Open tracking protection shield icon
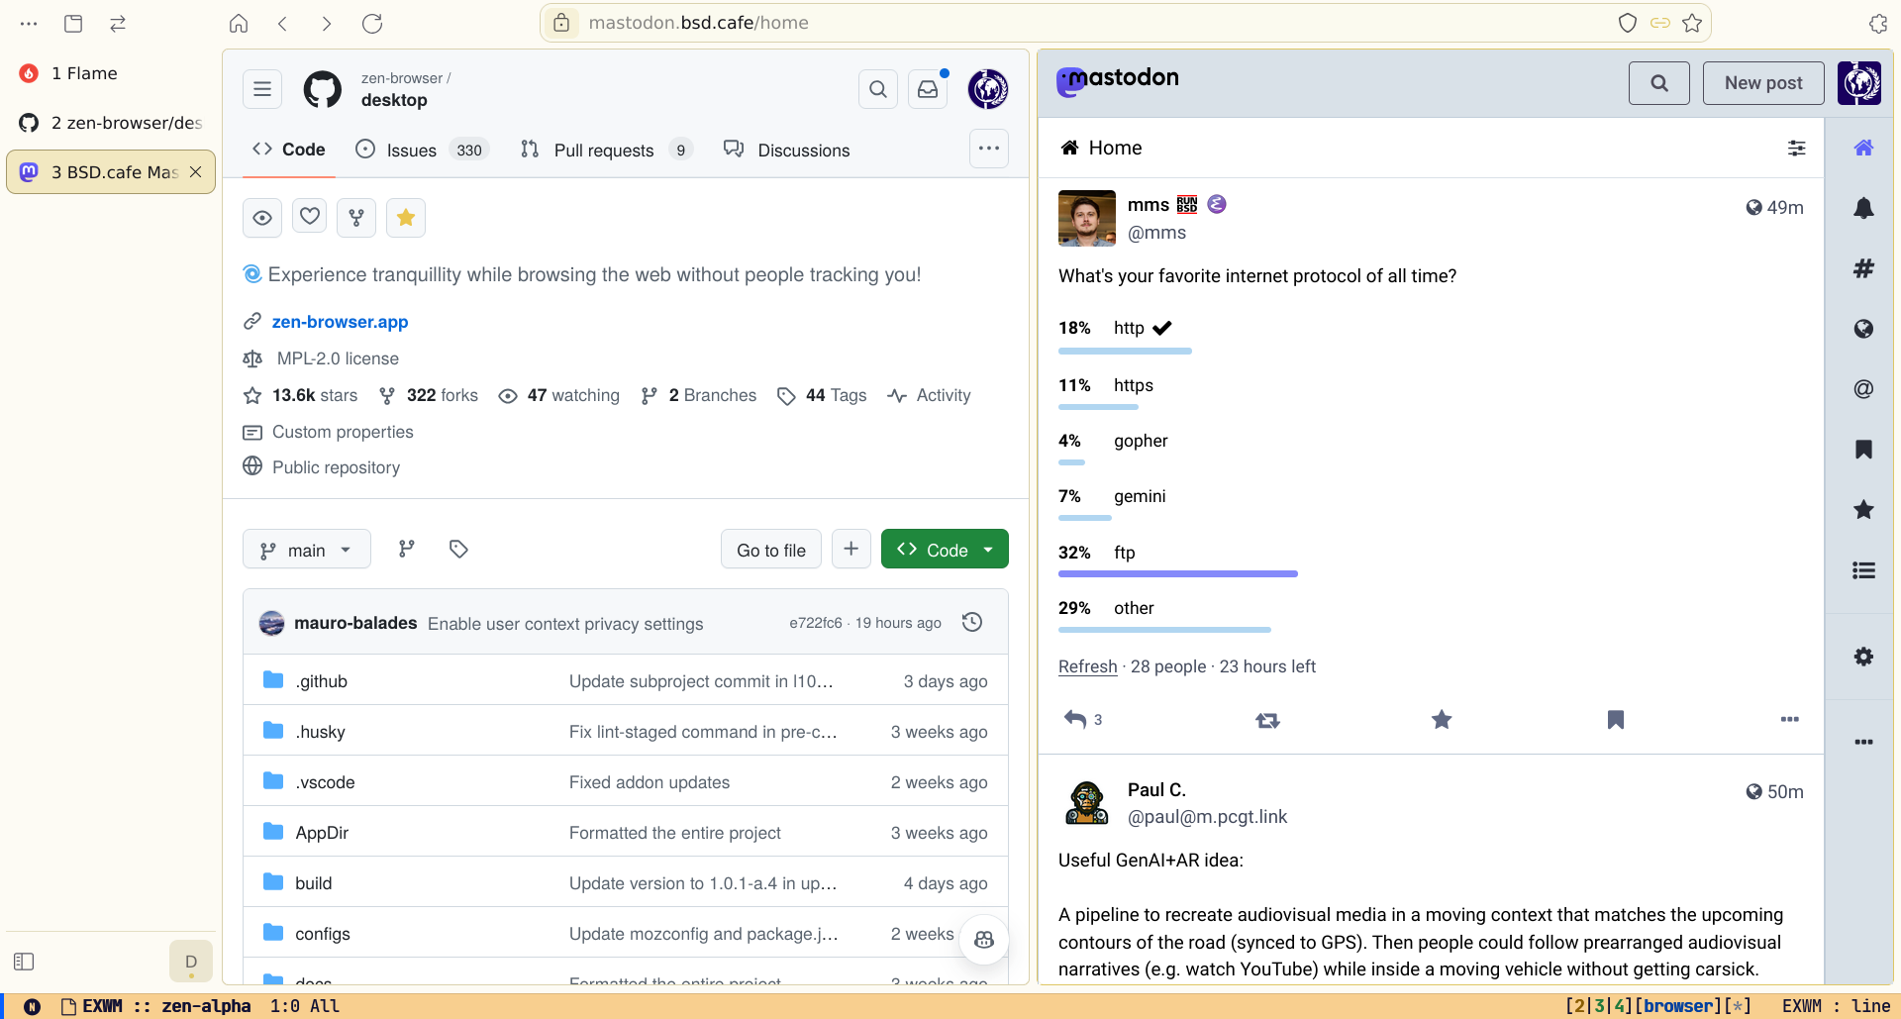The height and width of the screenshot is (1019, 1901). click(1627, 23)
